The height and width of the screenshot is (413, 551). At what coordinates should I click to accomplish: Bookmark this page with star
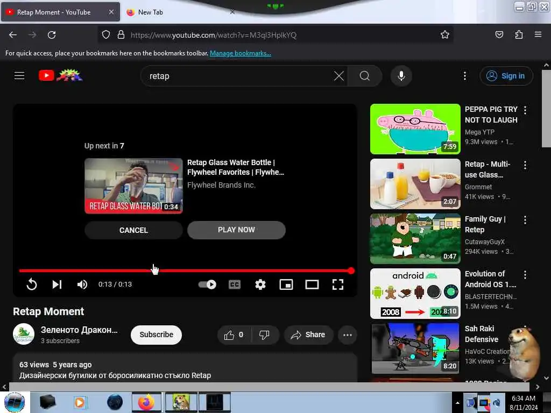pyautogui.click(x=445, y=35)
